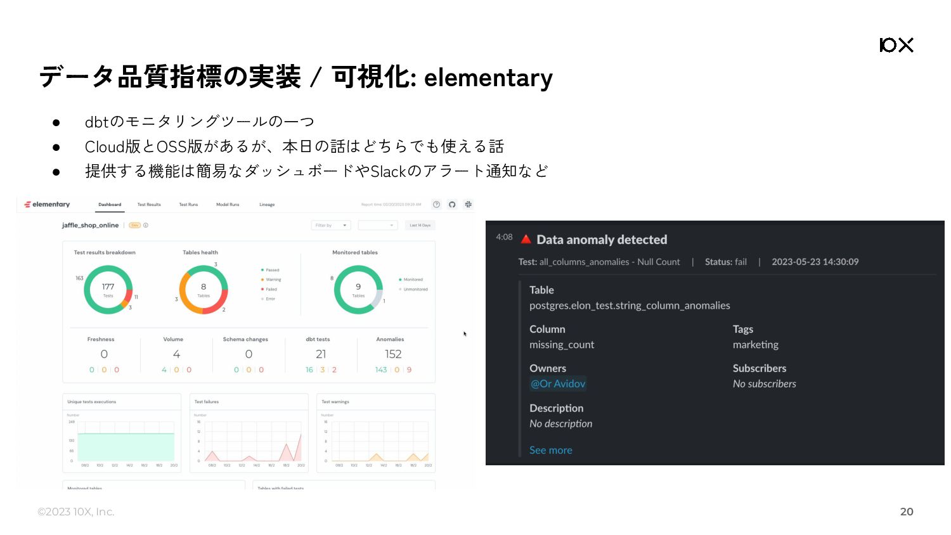Click the Dev environment badge
The height and width of the screenshot is (535, 951).
(x=134, y=225)
